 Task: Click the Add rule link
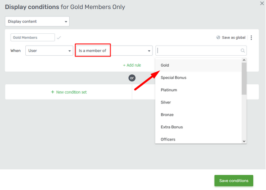click(132, 65)
